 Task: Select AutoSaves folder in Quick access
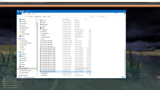click(x=23, y=30)
